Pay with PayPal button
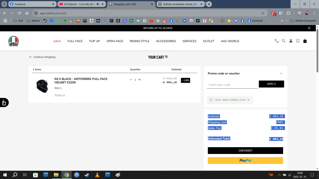The image size is (319, 179). coord(245,160)
